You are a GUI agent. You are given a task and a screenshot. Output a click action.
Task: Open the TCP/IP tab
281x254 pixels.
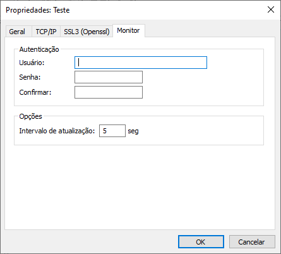click(x=46, y=32)
